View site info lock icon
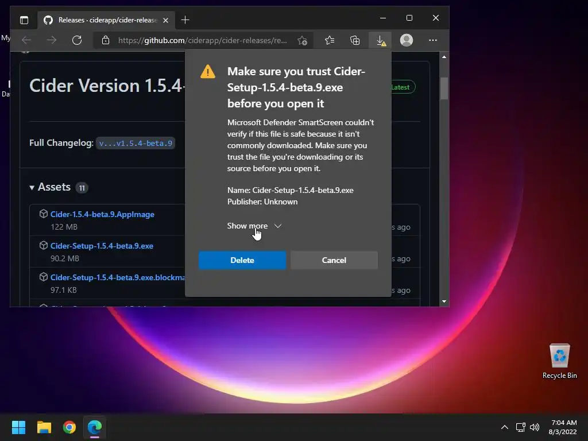Image resolution: width=588 pixels, height=441 pixels. (x=106, y=40)
